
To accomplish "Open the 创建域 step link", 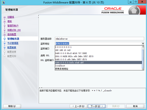I will (x=11, y=17).
